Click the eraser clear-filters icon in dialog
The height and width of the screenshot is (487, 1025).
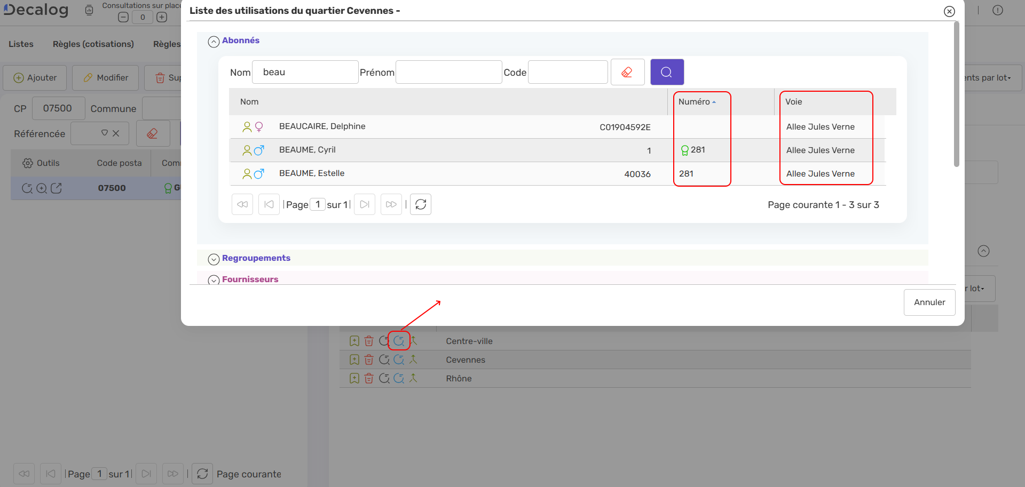click(x=627, y=72)
